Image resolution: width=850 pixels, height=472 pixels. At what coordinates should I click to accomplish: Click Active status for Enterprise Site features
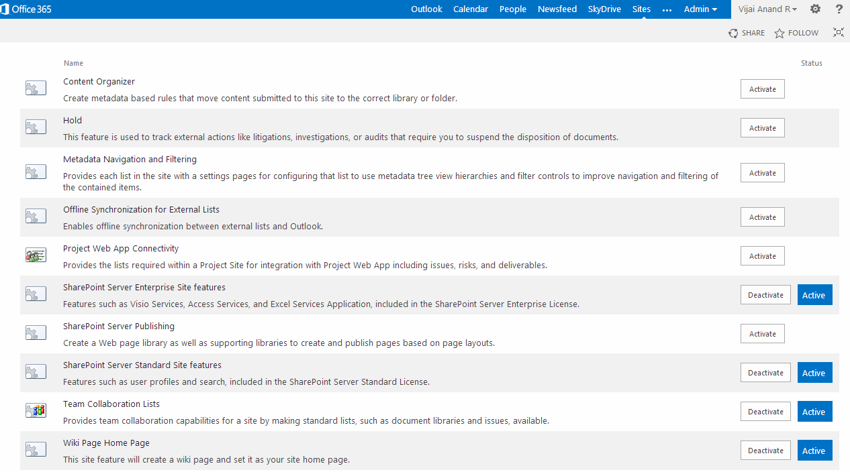point(814,295)
